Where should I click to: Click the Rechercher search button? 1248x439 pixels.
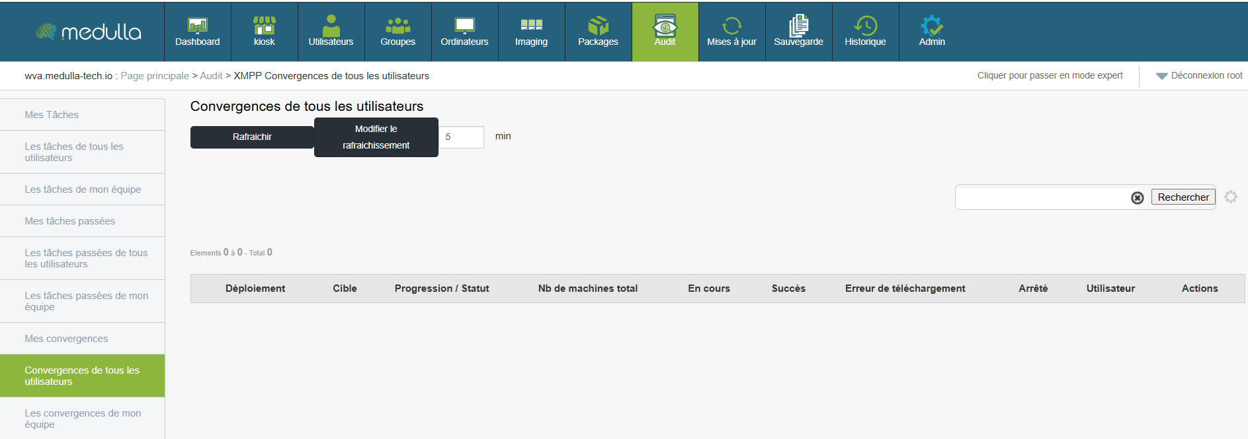pyautogui.click(x=1183, y=197)
